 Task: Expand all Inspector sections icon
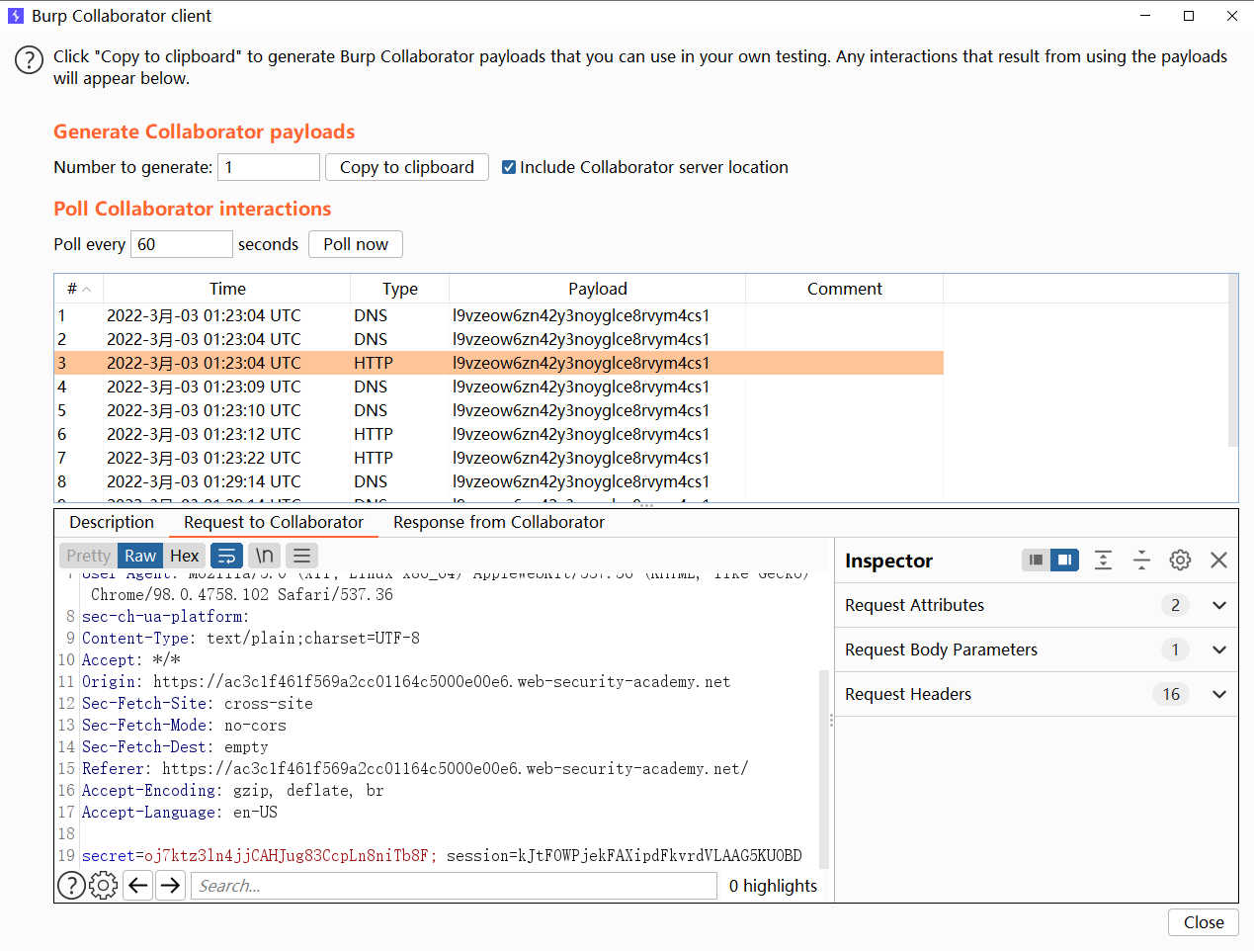pyautogui.click(x=1103, y=561)
